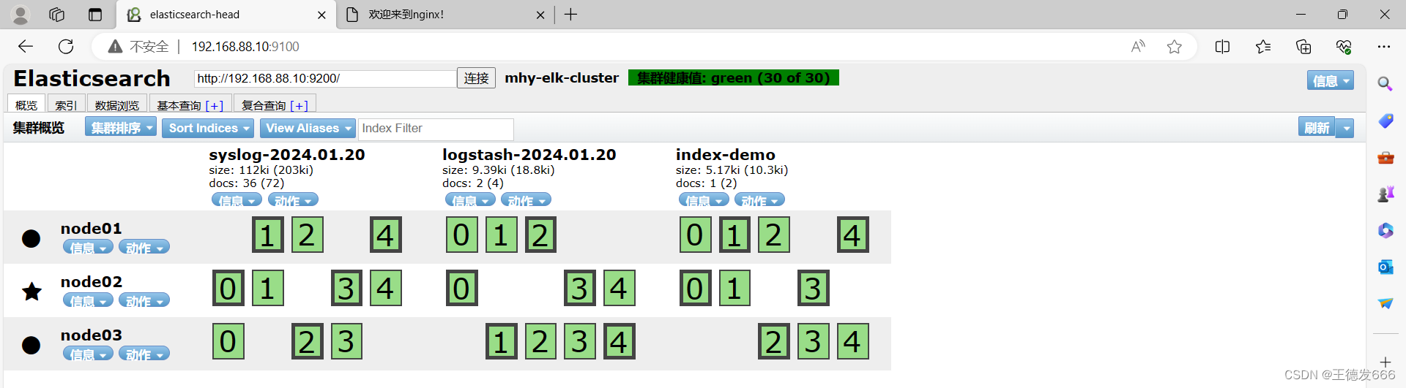Open 动作 dropdown for syslog-2024.01.20
Screen dimensions: 1406x388
click(x=293, y=200)
